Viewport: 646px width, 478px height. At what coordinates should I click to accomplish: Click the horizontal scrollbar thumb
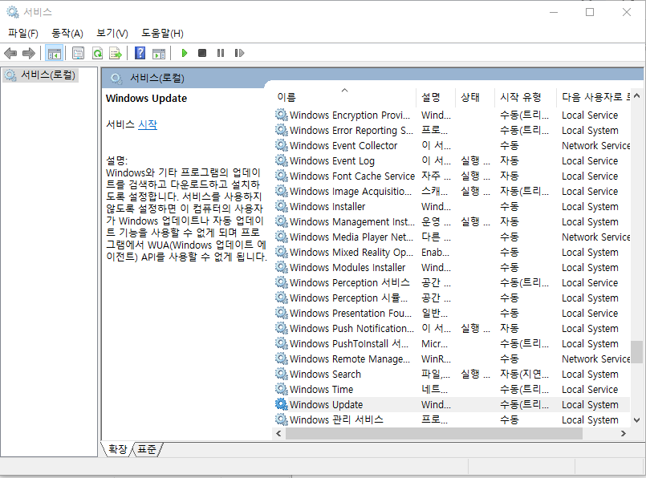point(434,434)
